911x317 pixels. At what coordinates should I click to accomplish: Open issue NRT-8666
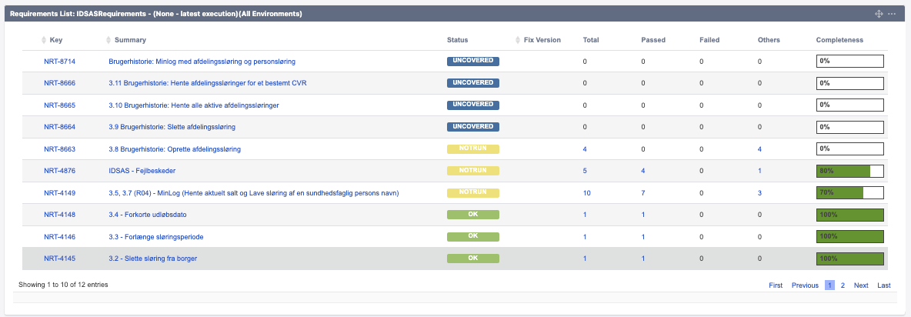pyautogui.click(x=59, y=83)
